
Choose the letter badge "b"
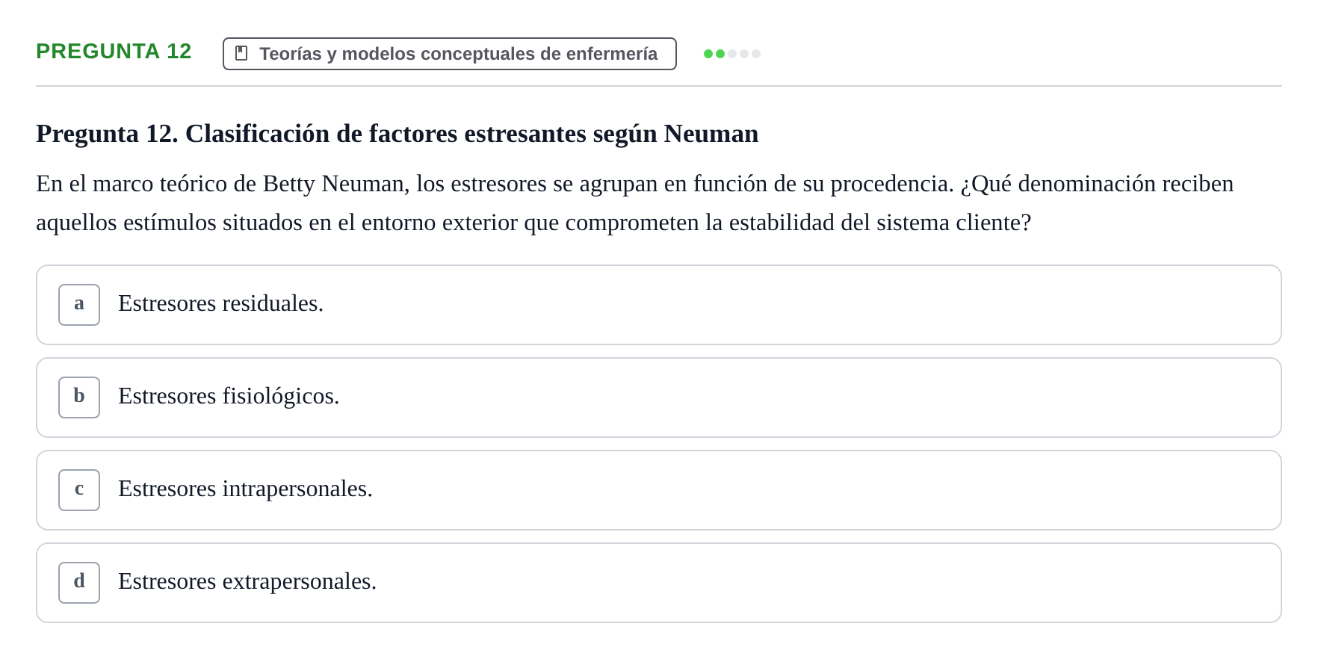pyautogui.click(x=79, y=397)
